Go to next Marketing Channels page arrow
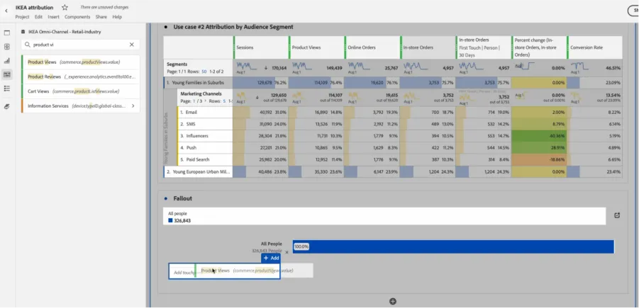The image size is (639, 308). point(205,101)
